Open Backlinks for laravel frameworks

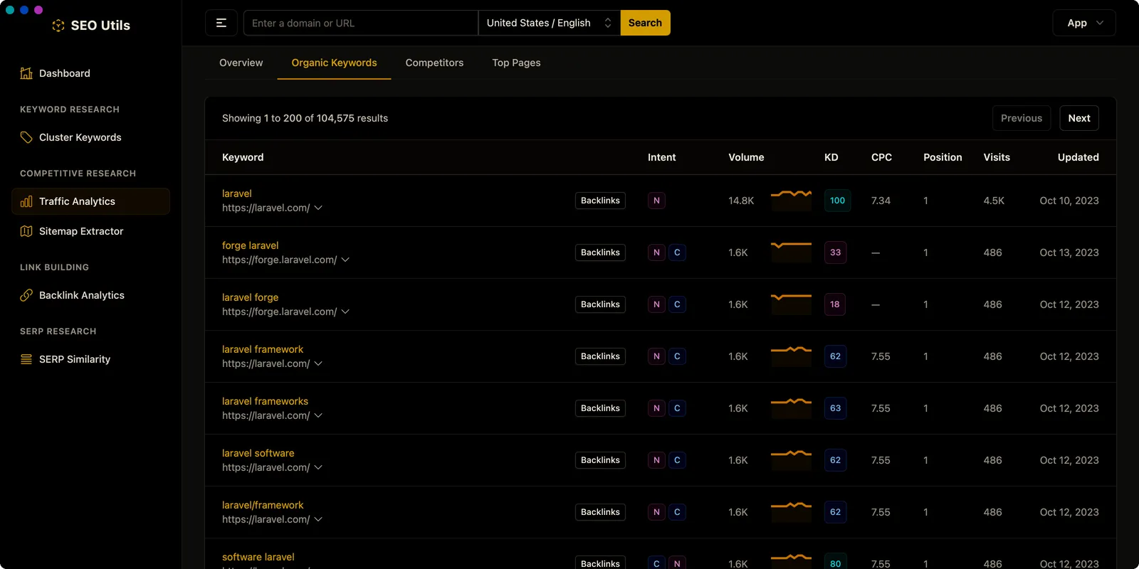(600, 408)
